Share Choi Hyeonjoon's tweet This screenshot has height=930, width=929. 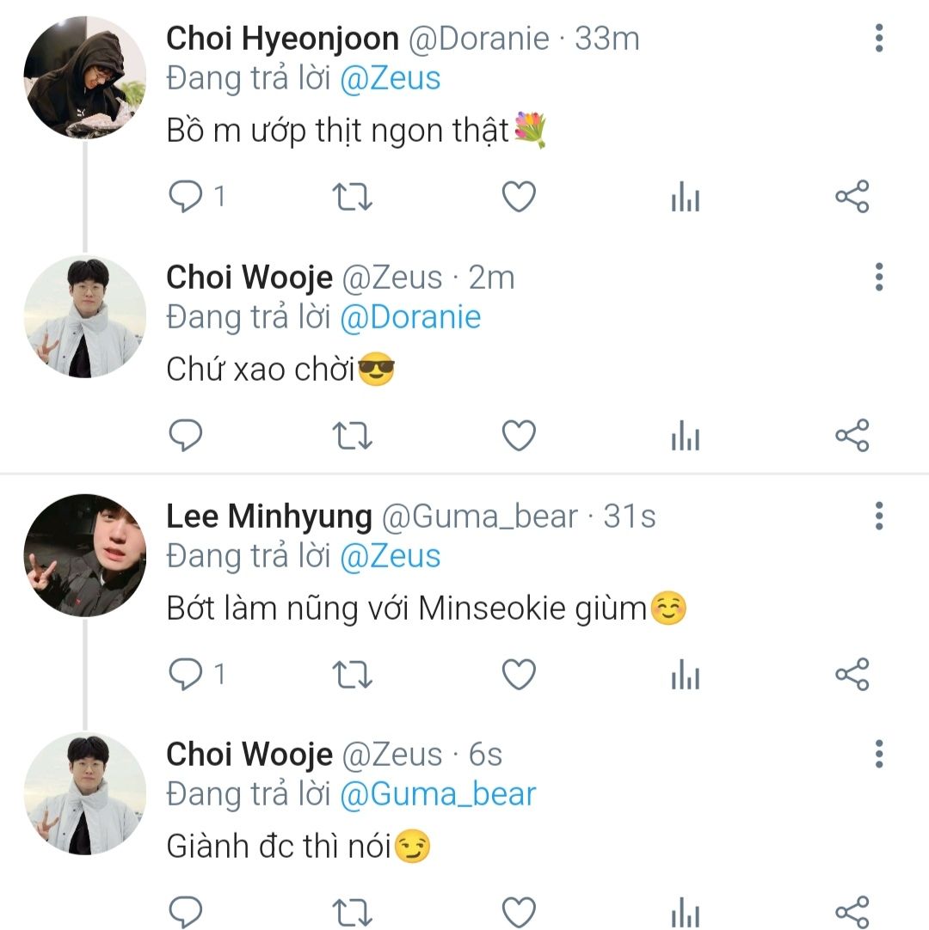pos(852,198)
